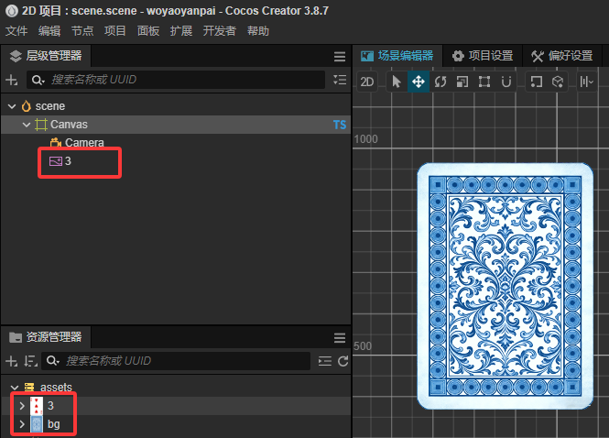Expand the asset named 3

[22, 406]
